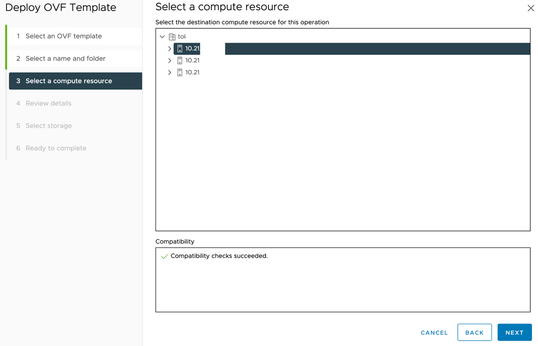Expand the bottom host in the tree

170,72
